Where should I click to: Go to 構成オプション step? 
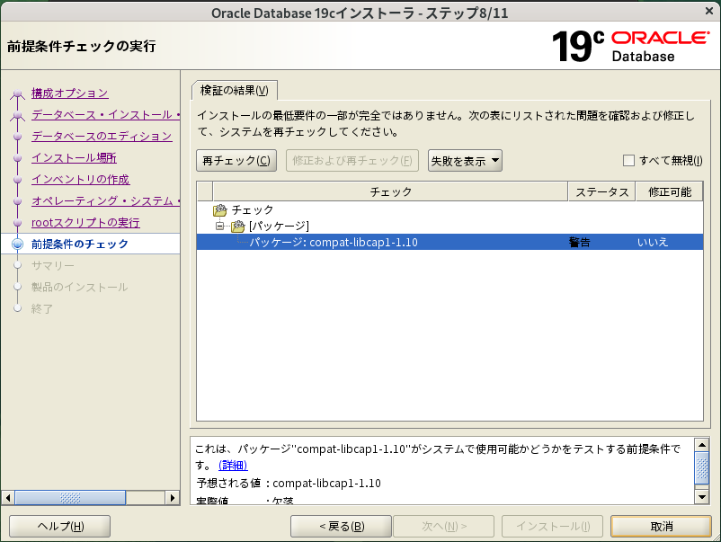[70, 93]
